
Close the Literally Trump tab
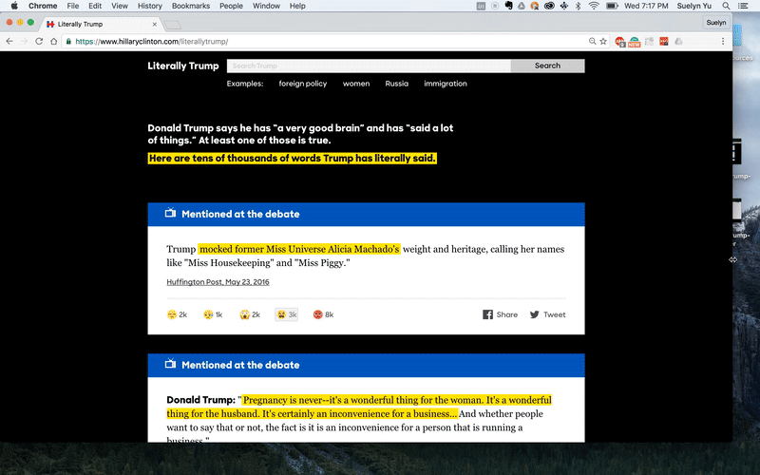pos(155,24)
